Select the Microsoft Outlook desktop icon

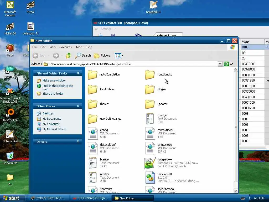pyautogui.click(x=10, y=9)
